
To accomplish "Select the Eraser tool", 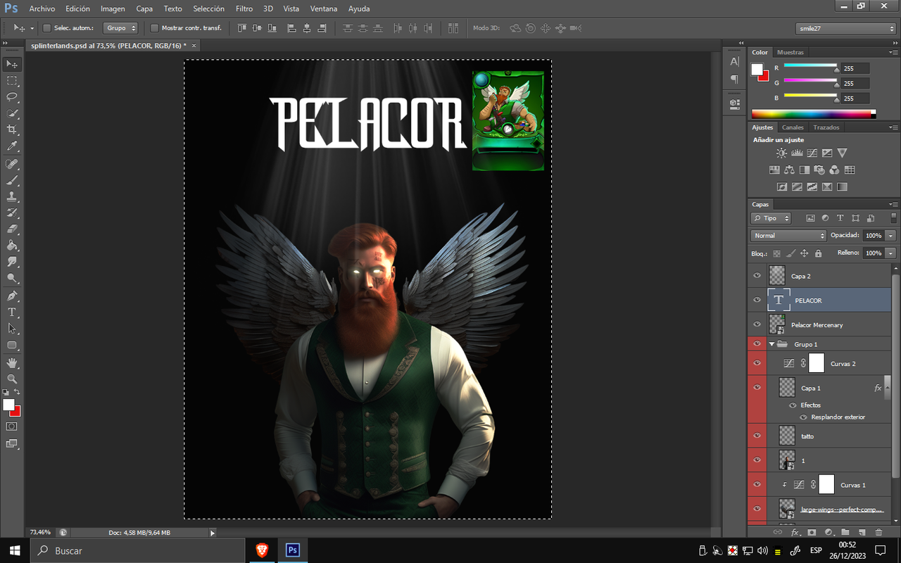I will click(12, 229).
